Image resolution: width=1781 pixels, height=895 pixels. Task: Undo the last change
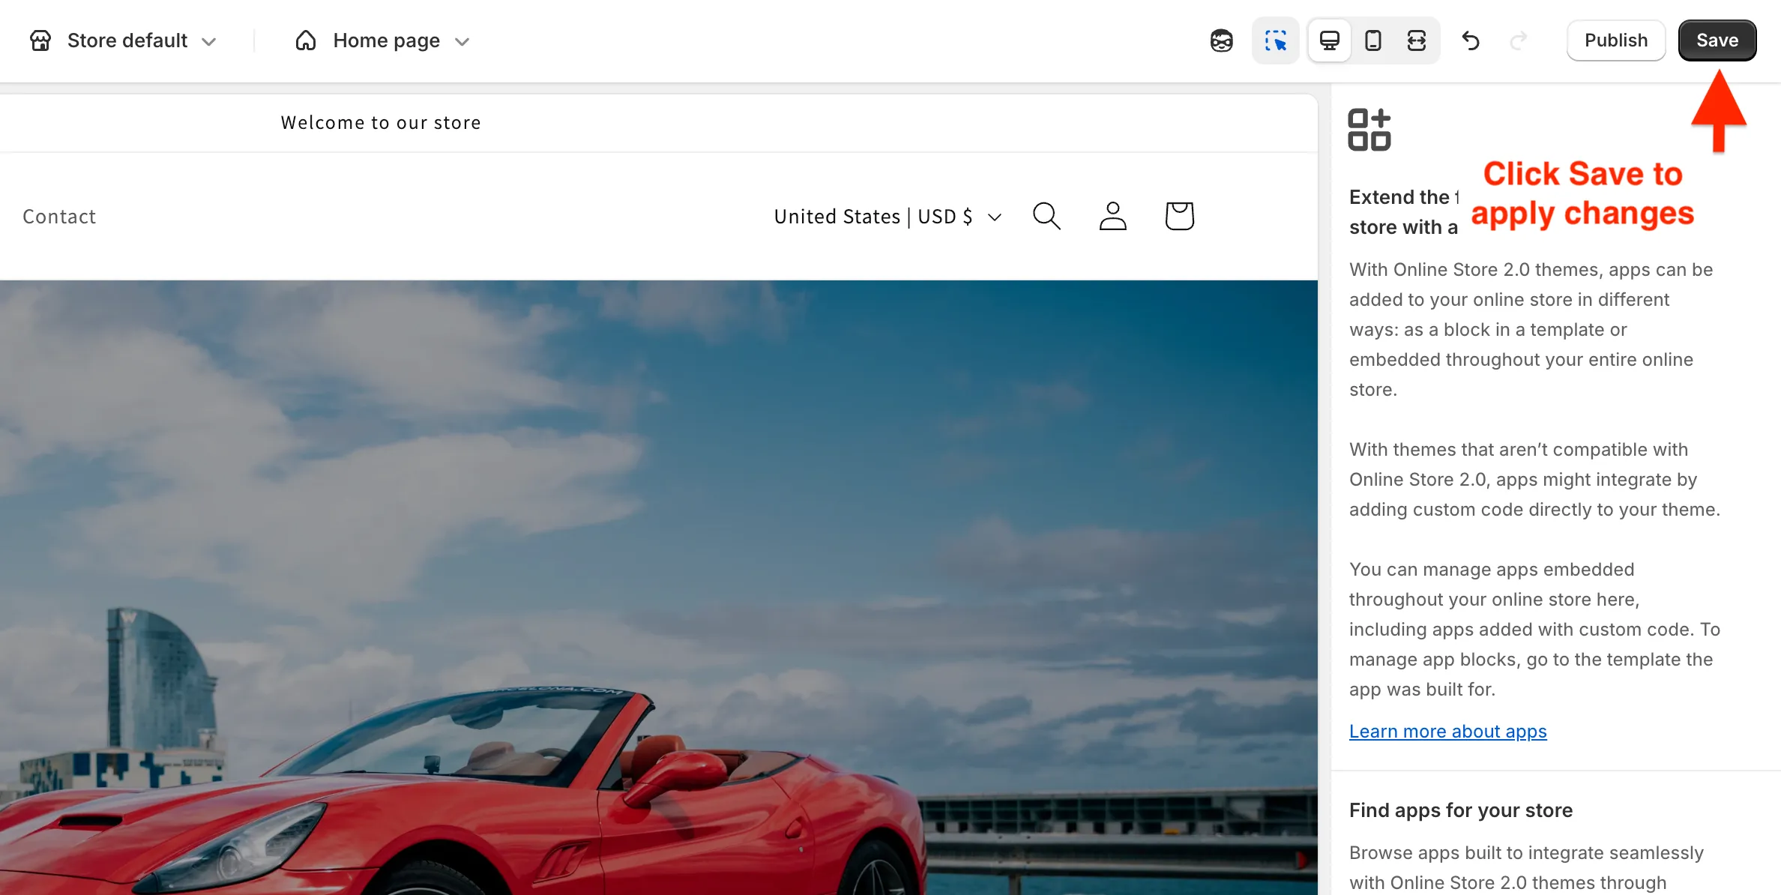pyautogui.click(x=1471, y=40)
